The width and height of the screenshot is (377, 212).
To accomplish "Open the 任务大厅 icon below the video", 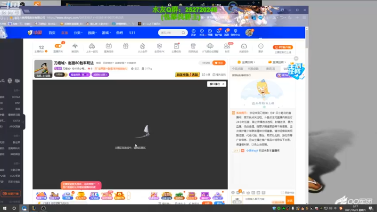I will point(54,196).
